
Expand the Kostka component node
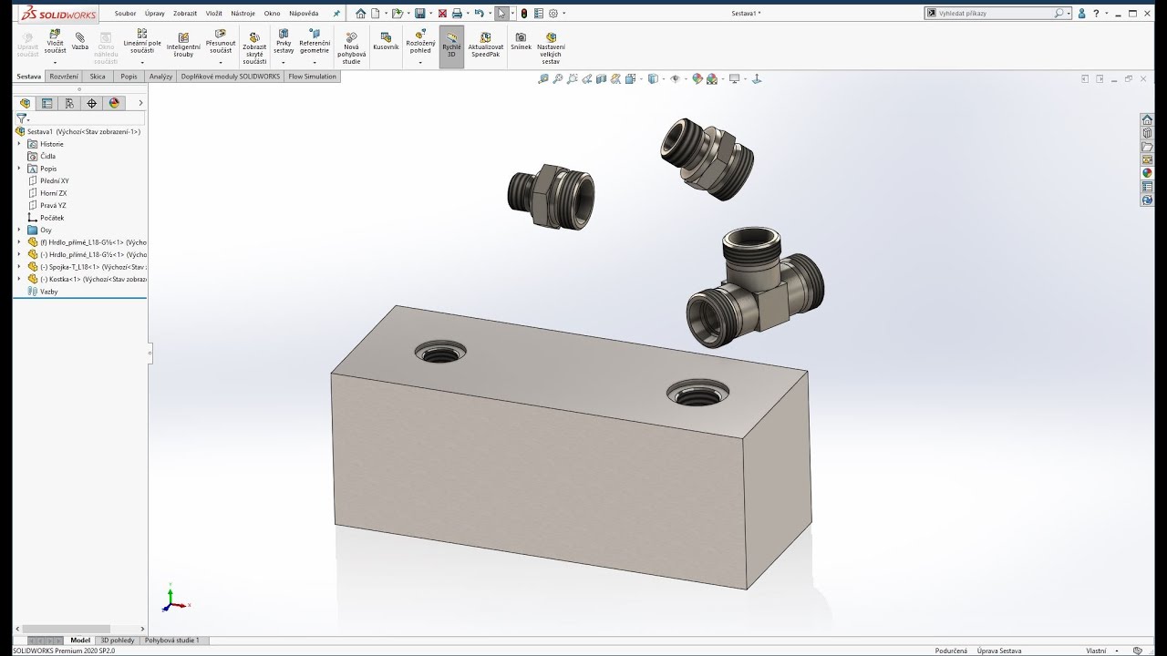coord(19,279)
